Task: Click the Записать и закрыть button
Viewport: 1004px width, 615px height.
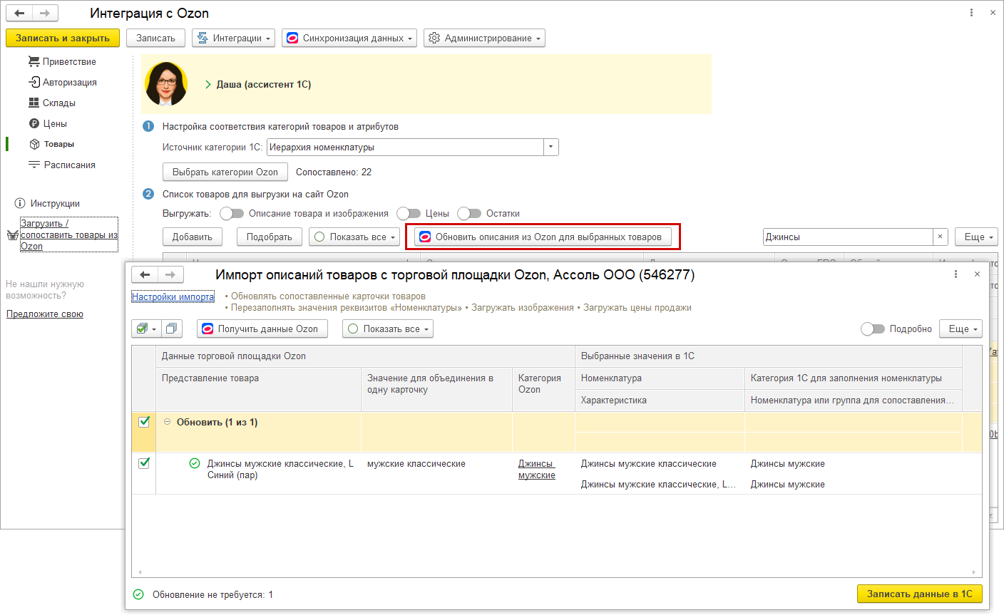Action: 63,38
